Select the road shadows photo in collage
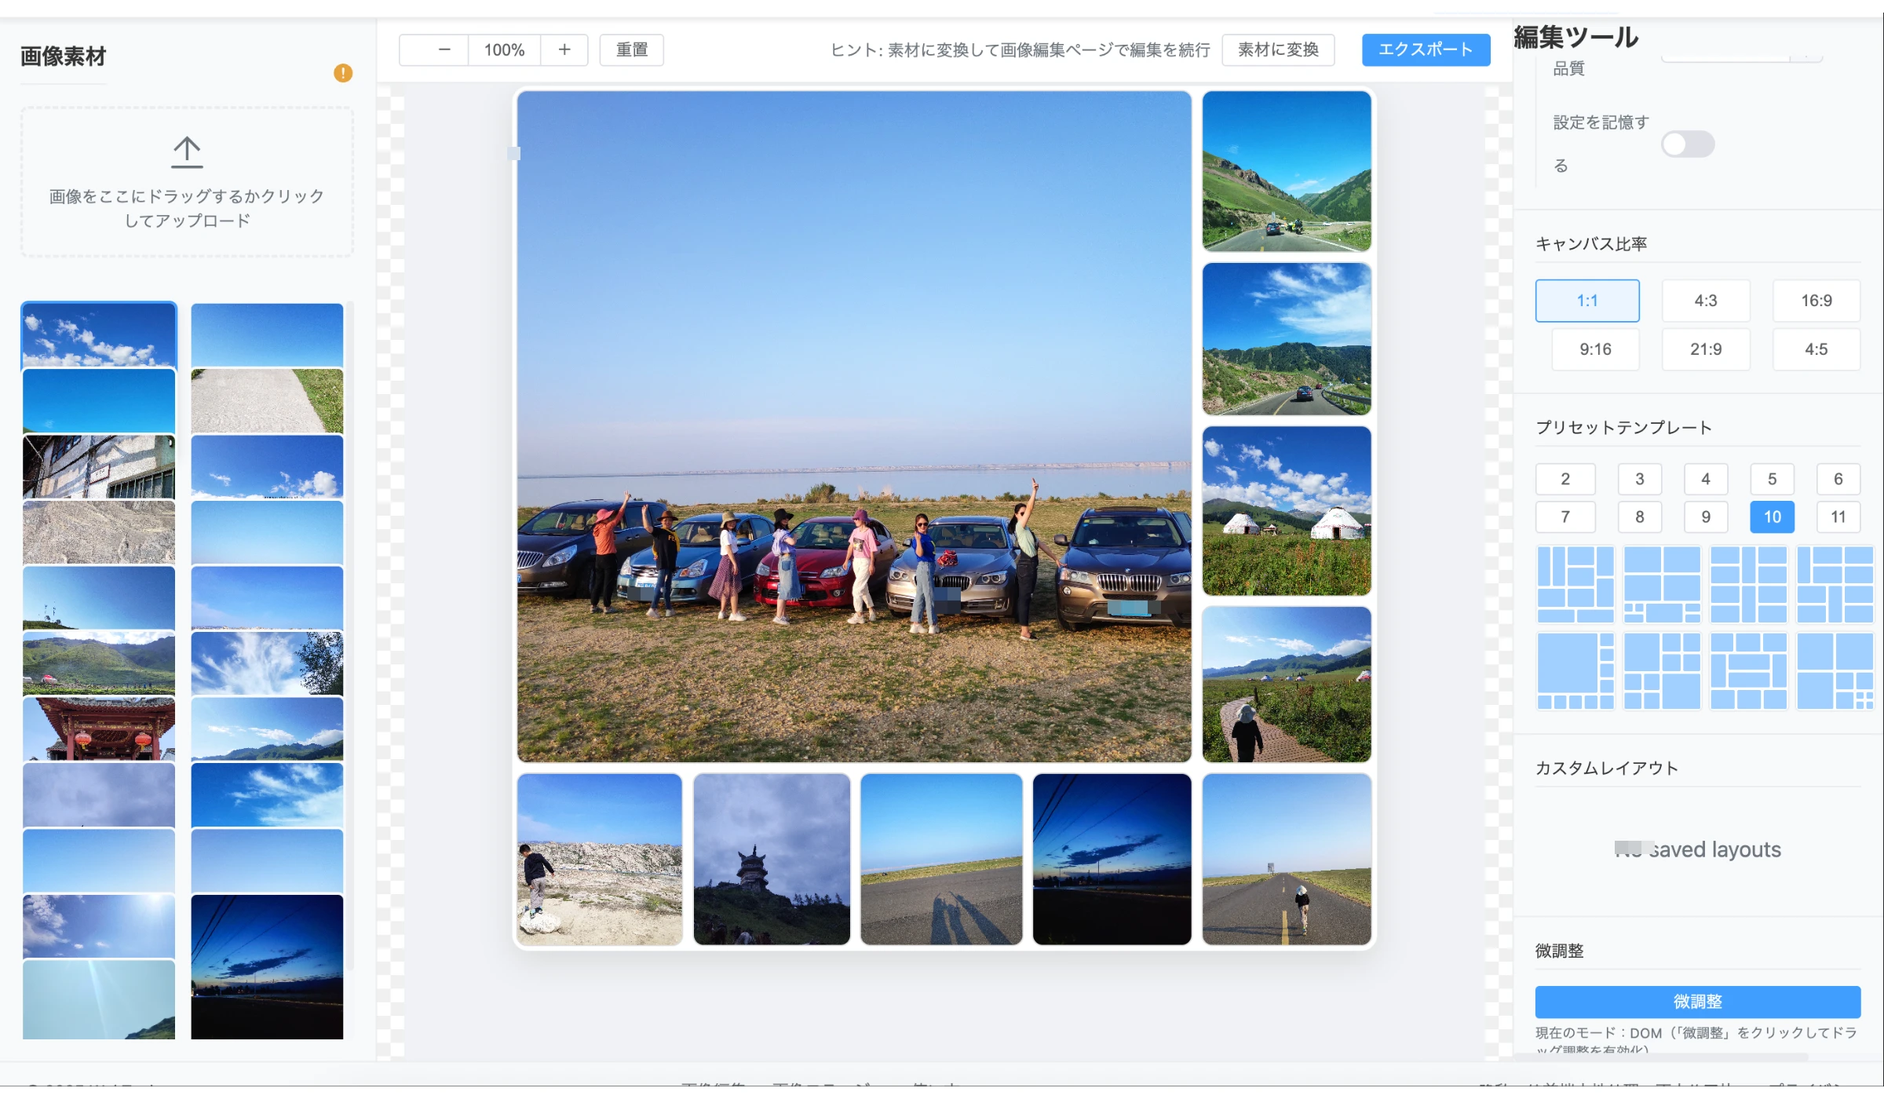The image size is (1884, 1099). click(x=941, y=859)
